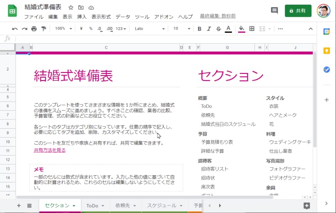Increase decimal places
The image size is (336, 213).
(110, 29)
